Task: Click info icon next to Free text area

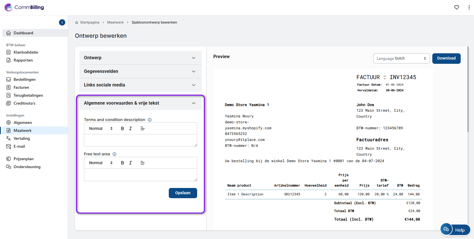Action: point(115,154)
